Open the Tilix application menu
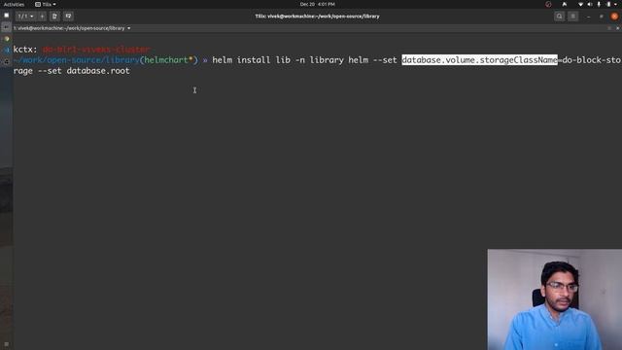The width and height of the screenshot is (622, 350). (46, 4)
